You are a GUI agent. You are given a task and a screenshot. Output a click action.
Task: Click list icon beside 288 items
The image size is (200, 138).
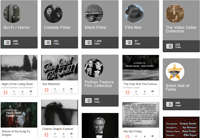(x=88, y=101)
